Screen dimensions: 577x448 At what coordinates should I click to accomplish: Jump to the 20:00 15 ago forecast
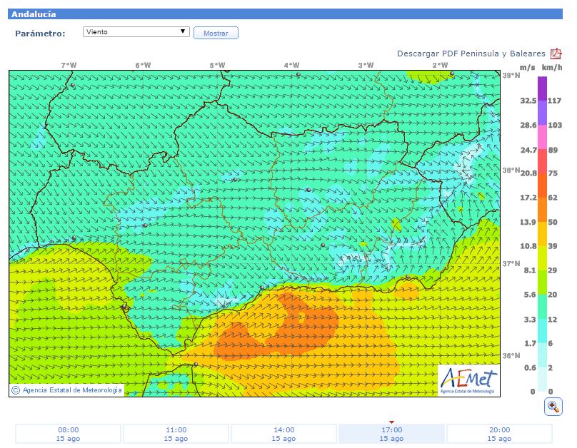pyautogui.click(x=499, y=434)
